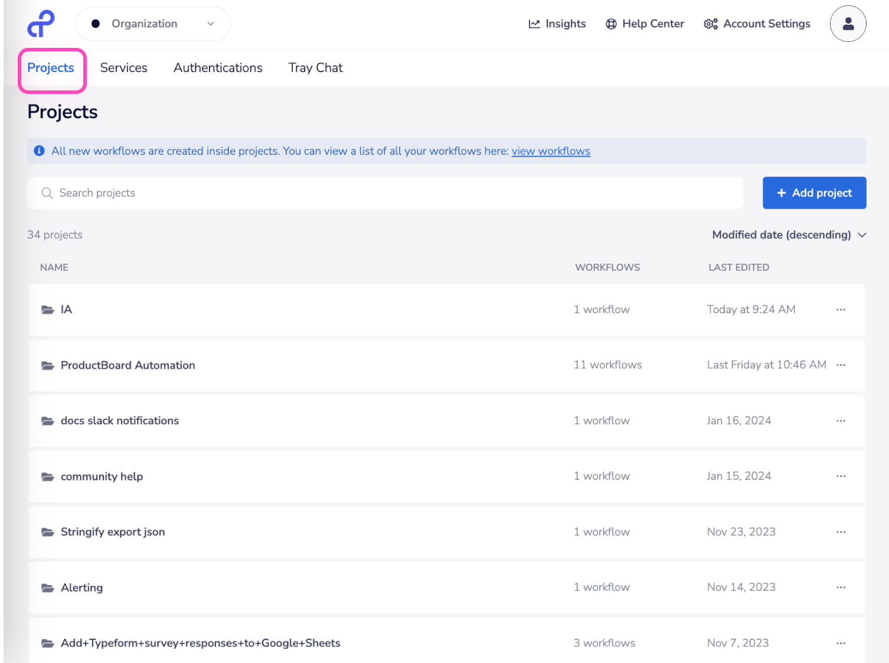Open the three-dot menu for ProductBoard Automation
The width and height of the screenshot is (889, 663).
[841, 365]
